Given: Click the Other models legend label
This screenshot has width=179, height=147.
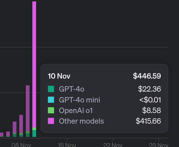Looking at the screenshot, I should pyautogui.click(x=81, y=121).
